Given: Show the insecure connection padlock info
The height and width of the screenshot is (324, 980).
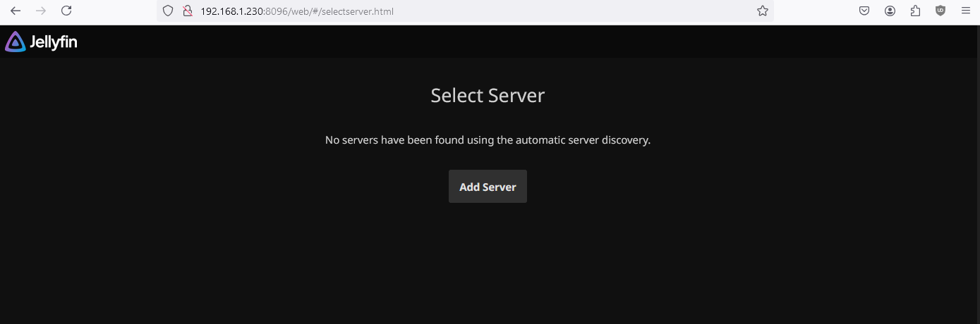Looking at the screenshot, I should tap(187, 11).
